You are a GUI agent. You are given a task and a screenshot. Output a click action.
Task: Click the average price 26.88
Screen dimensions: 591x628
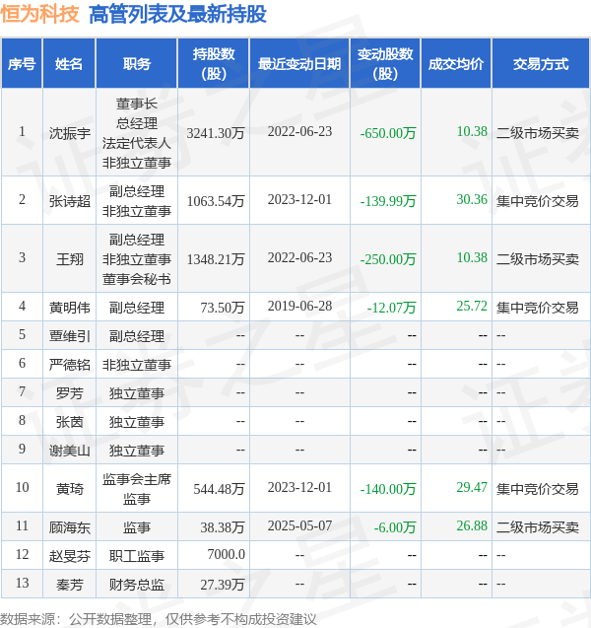point(472,525)
